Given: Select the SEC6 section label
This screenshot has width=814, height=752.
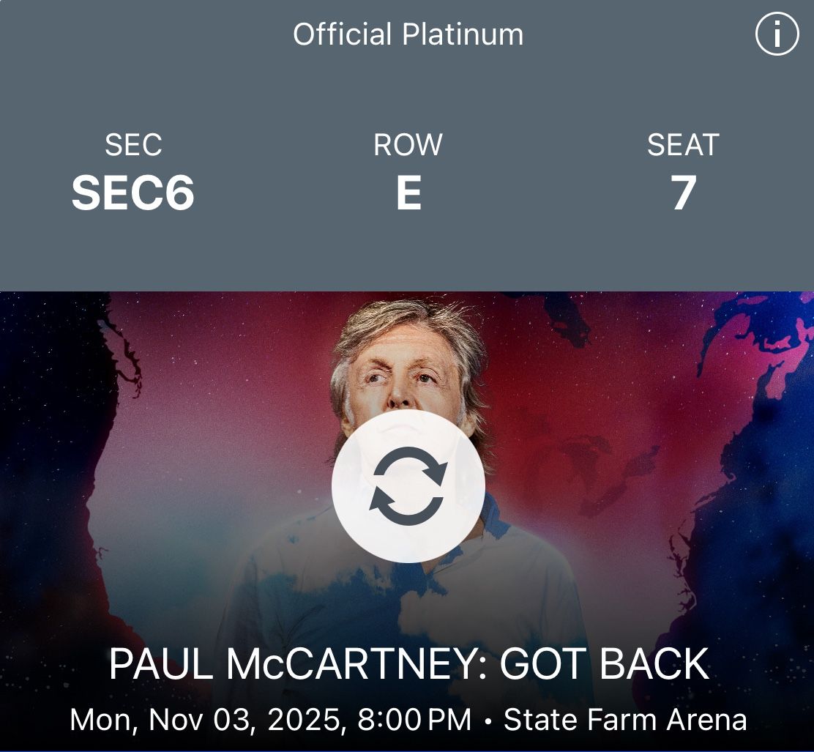Looking at the screenshot, I should point(135,192).
